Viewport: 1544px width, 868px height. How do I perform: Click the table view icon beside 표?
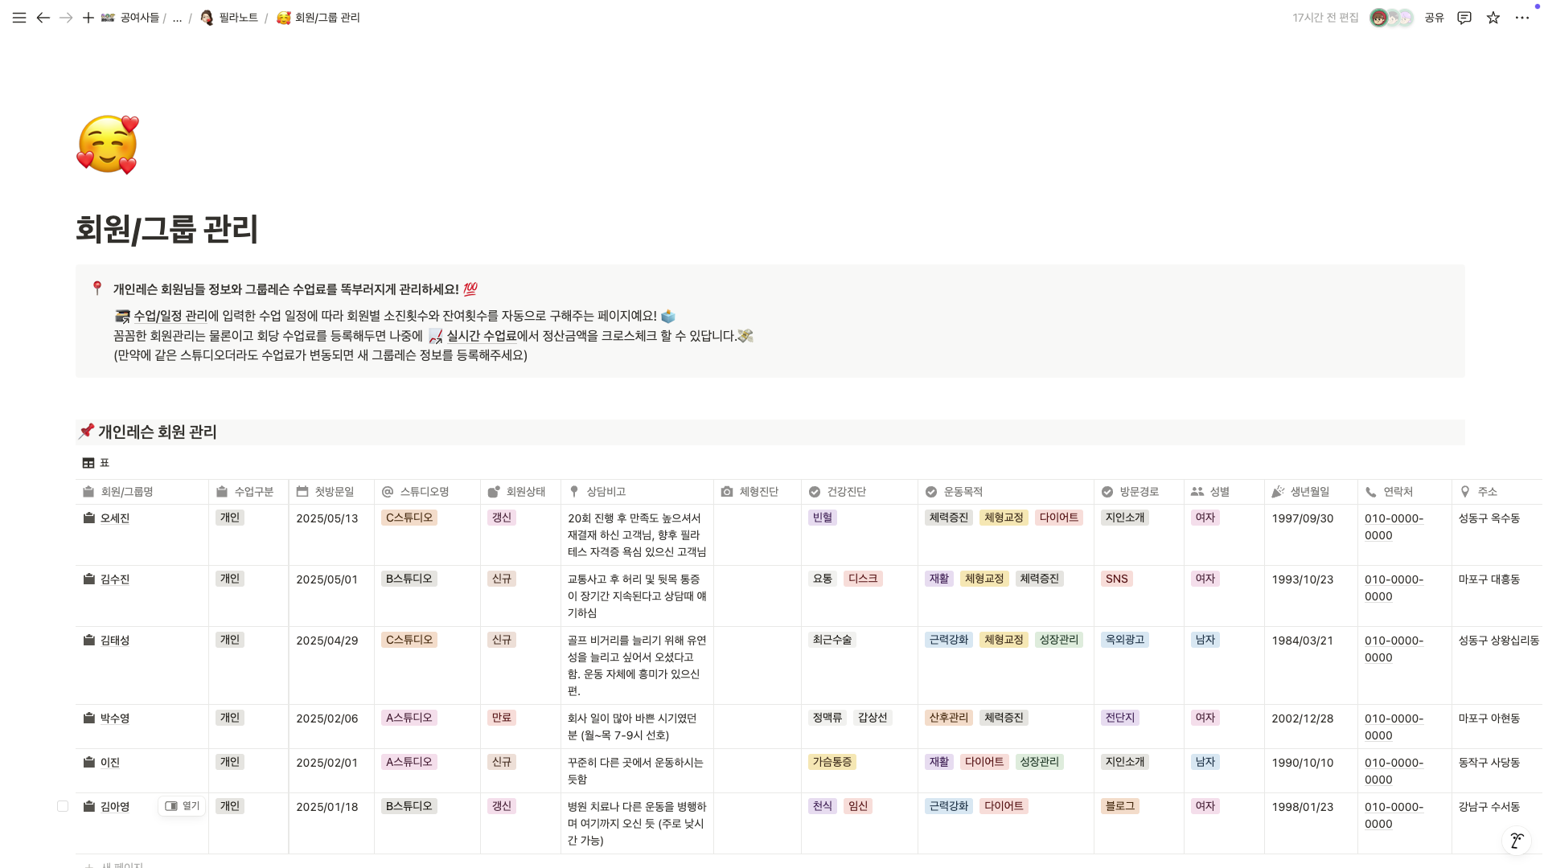pyautogui.click(x=88, y=462)
